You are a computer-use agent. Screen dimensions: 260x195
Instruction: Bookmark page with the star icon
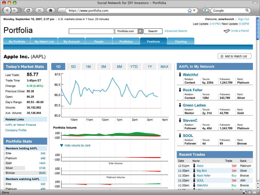pos(190,10)
